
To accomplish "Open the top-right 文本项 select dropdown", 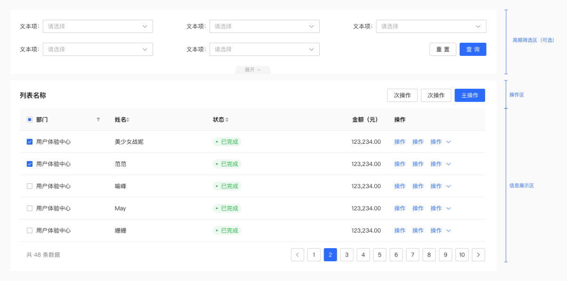I will [x=431, y=26].
